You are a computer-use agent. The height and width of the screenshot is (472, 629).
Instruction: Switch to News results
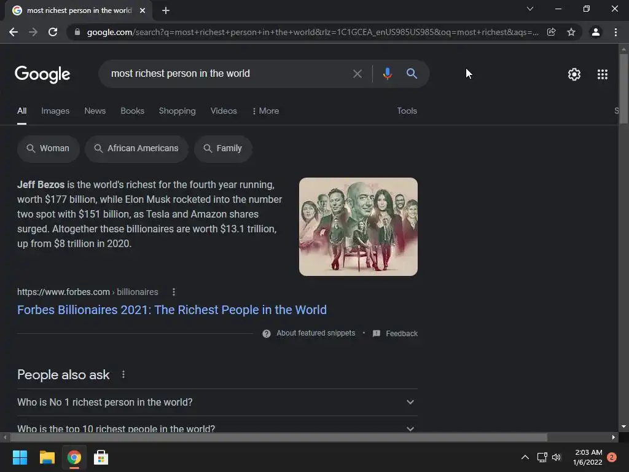(x=95, y=111)
